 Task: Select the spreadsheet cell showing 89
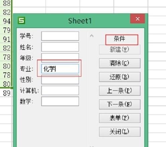[6, 93]
